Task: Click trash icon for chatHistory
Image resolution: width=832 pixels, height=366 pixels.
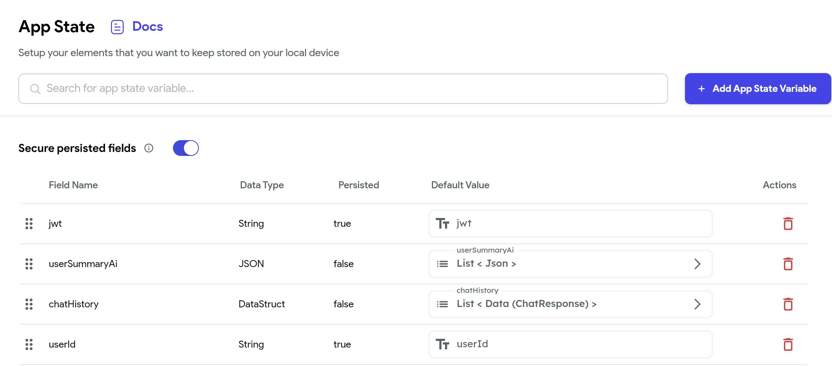Action: point(788,304)
